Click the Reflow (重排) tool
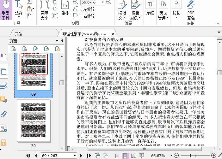Viewport: 222px width, 159px height. click(65, 8)
